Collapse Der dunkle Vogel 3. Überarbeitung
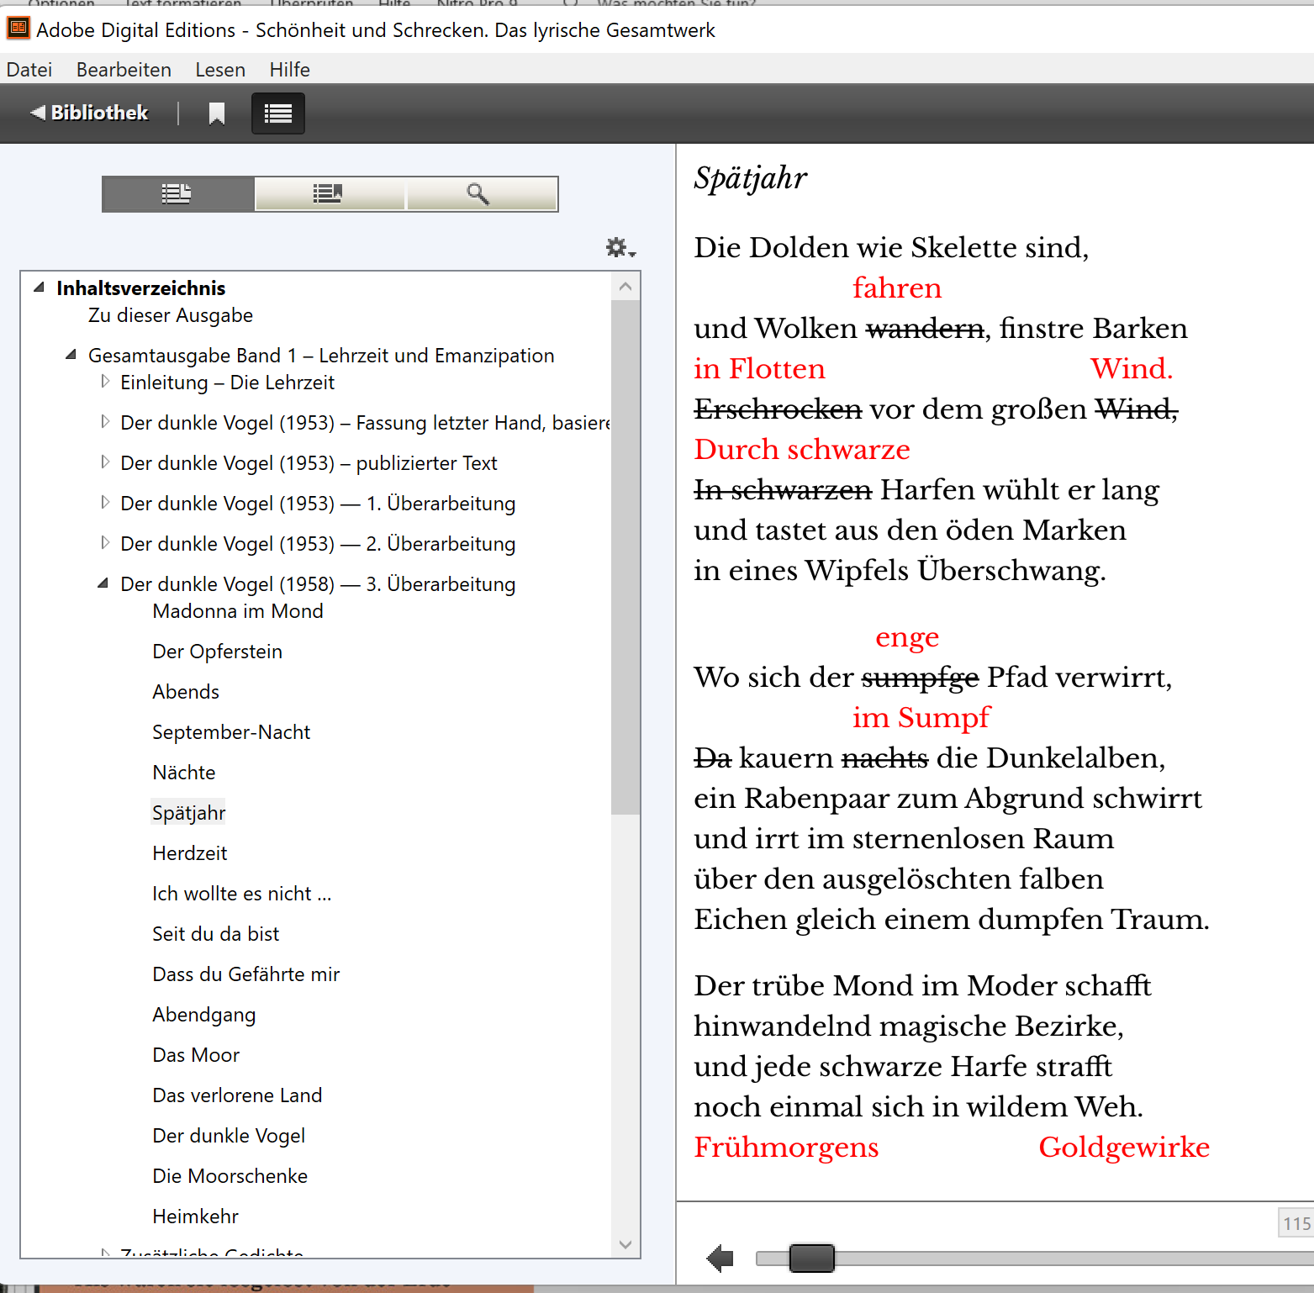 click(x=103, y=583)
